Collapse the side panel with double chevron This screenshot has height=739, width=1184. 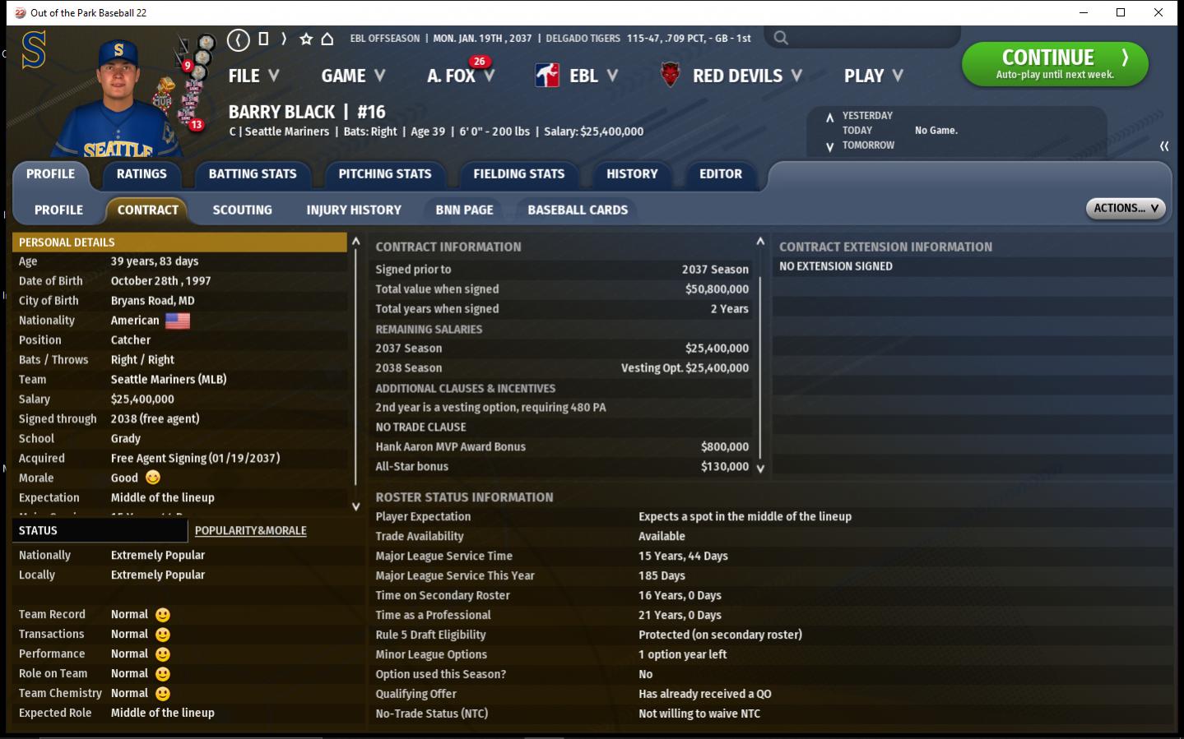click(1164, 146)
